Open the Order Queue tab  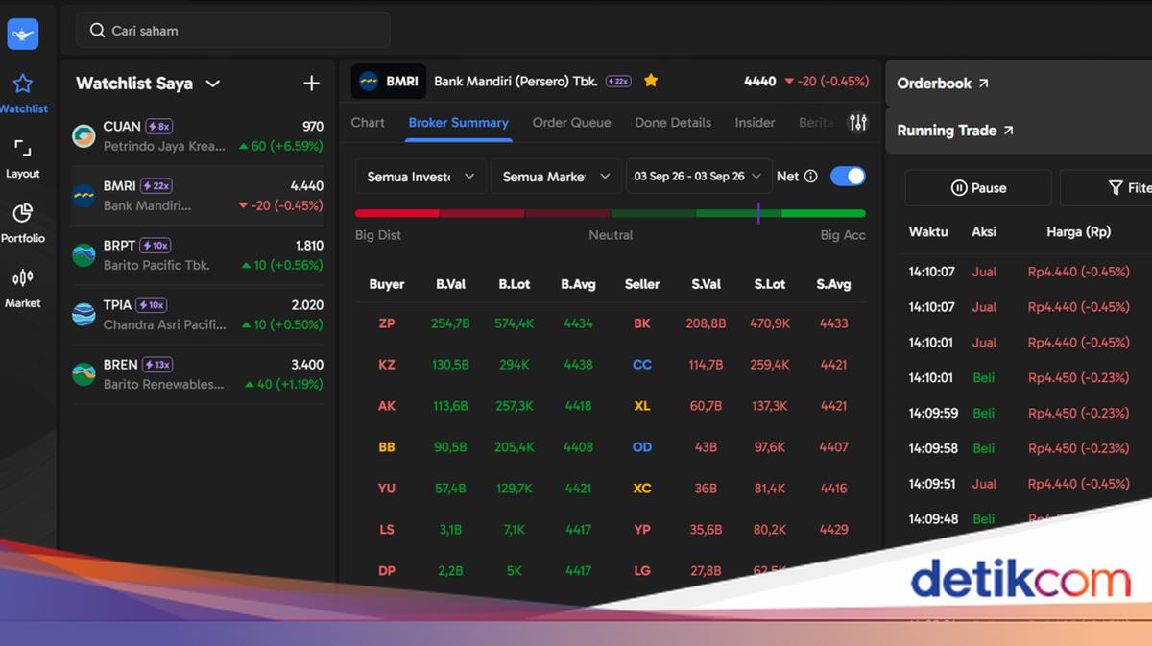click(571, 123)
